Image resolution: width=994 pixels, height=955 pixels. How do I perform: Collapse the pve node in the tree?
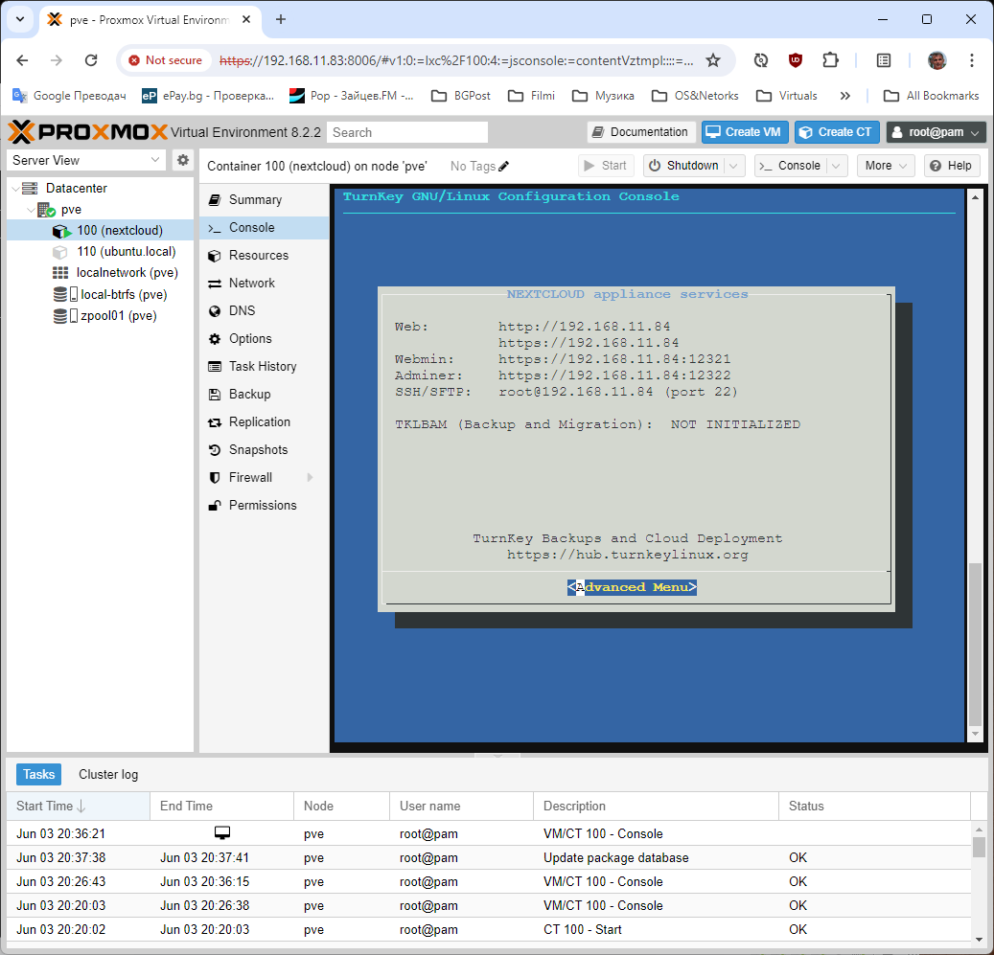[31, 210]
